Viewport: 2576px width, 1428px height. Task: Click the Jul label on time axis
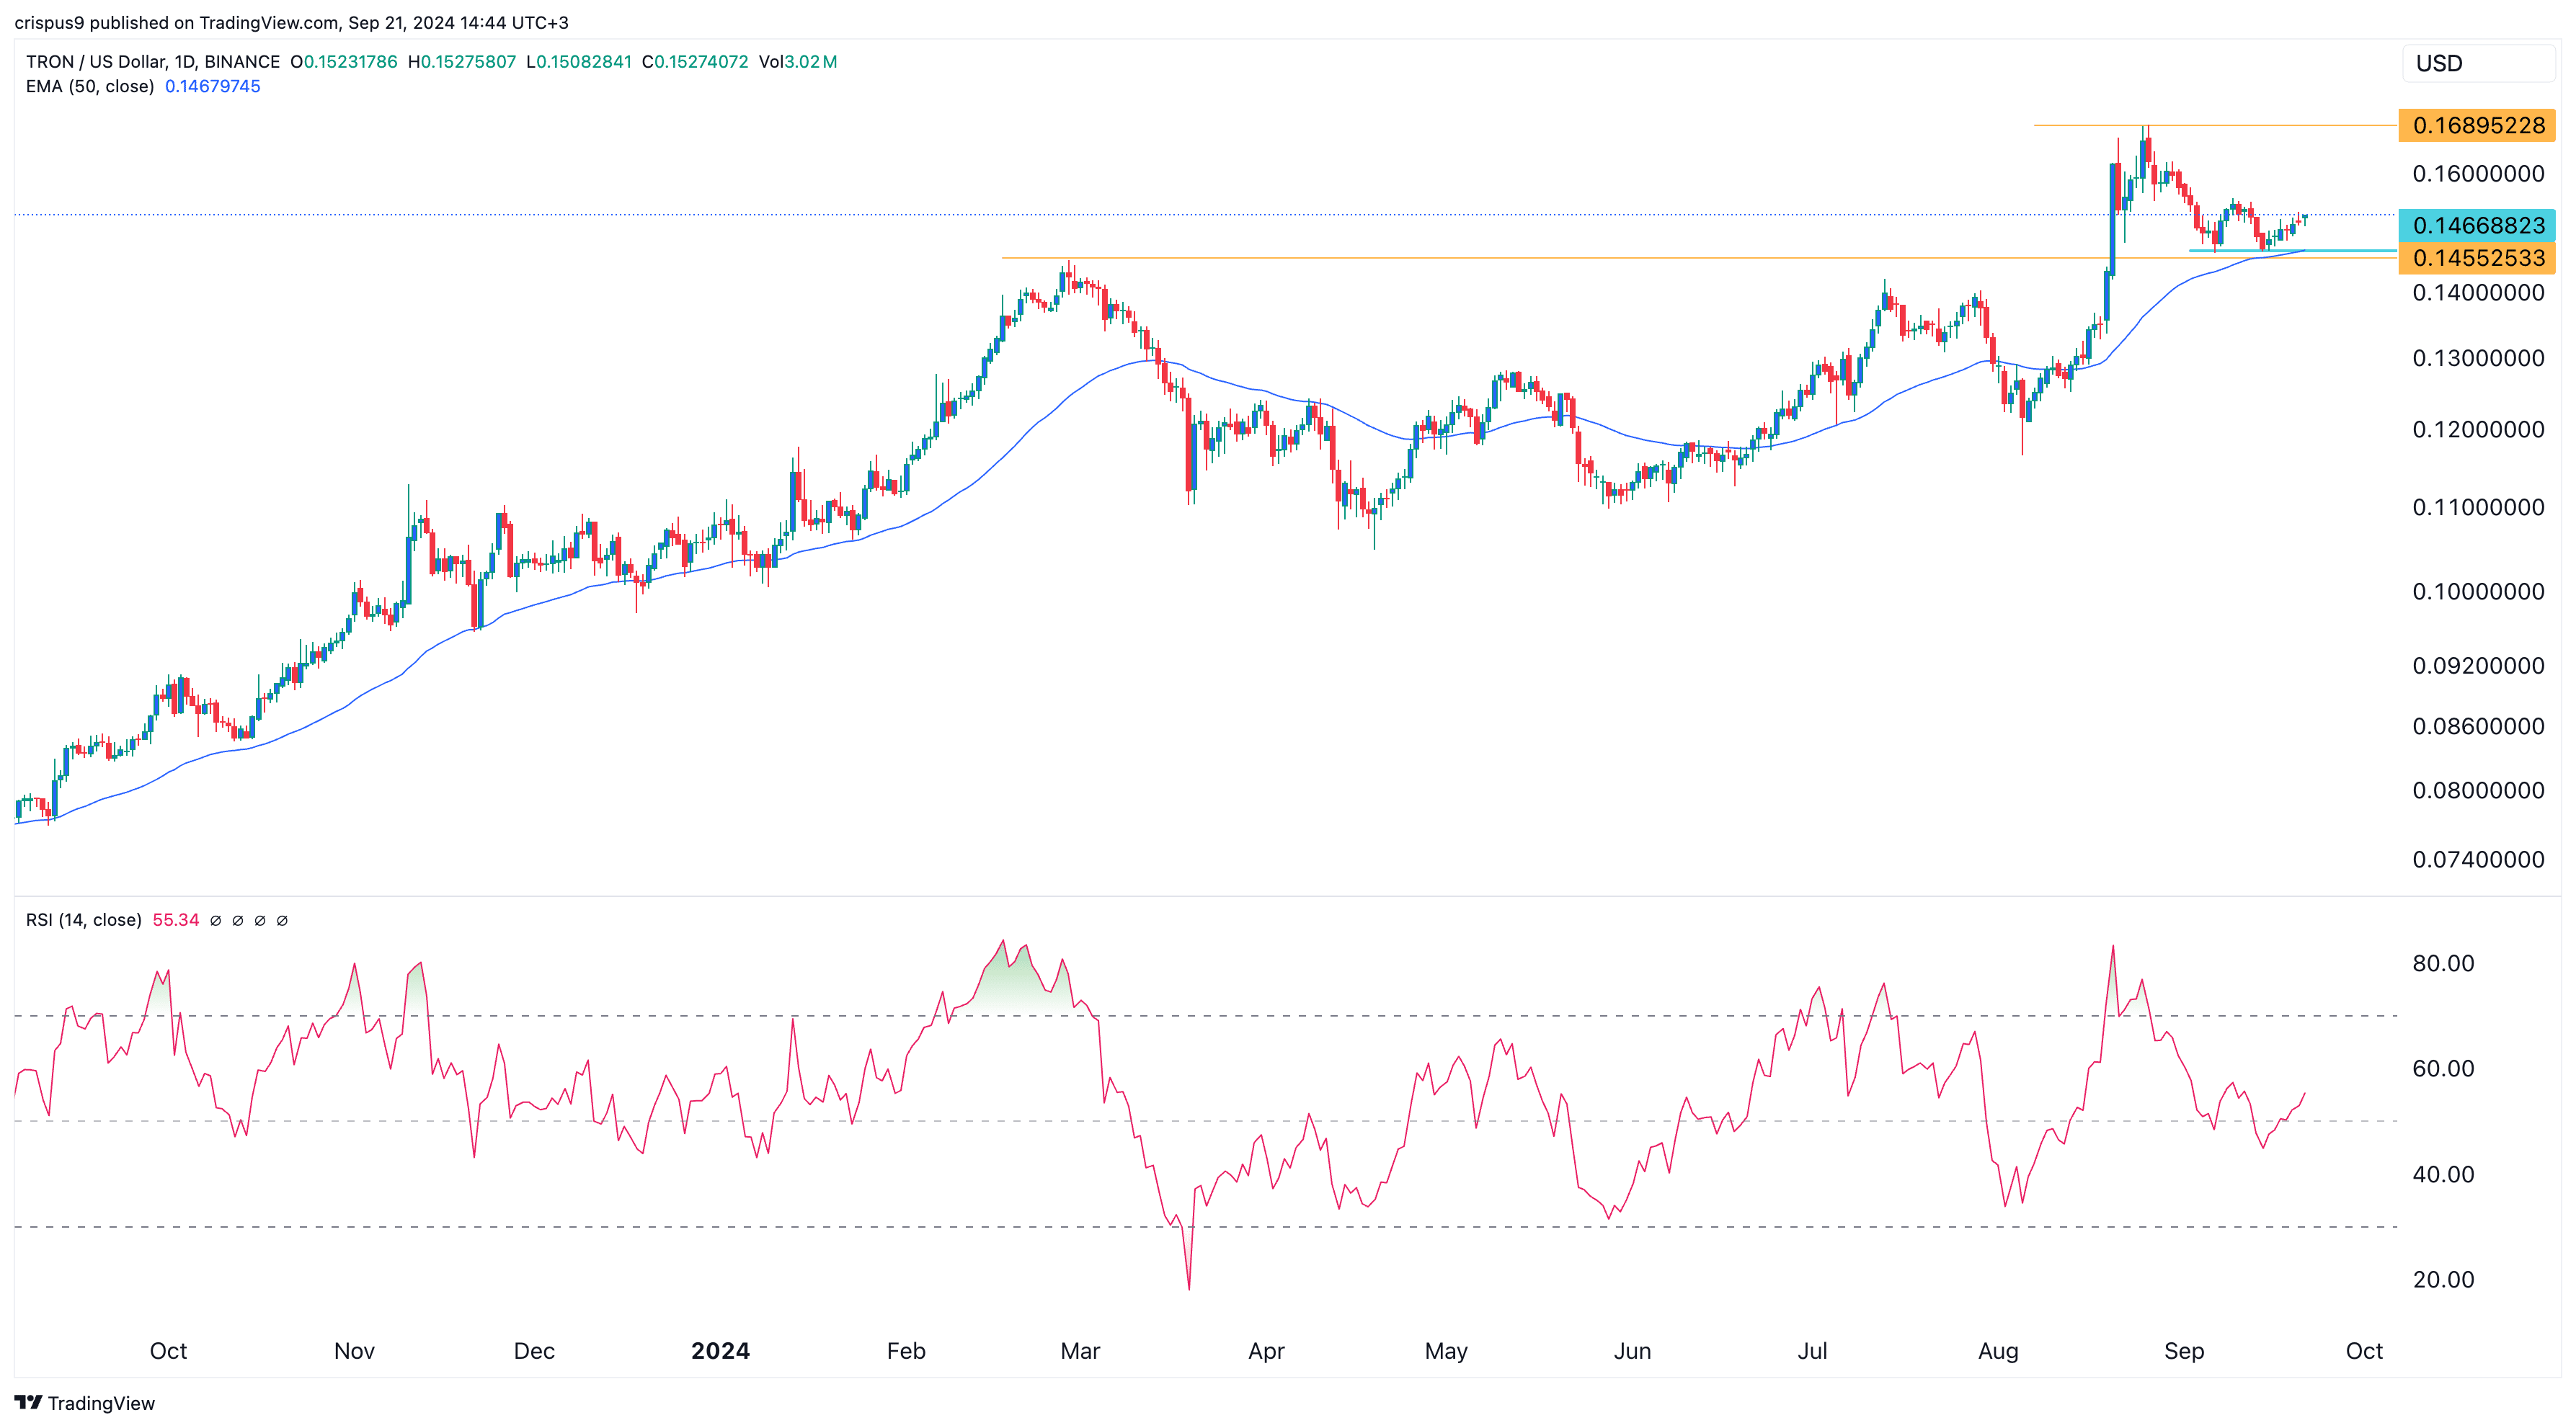coord(1812,1351)
